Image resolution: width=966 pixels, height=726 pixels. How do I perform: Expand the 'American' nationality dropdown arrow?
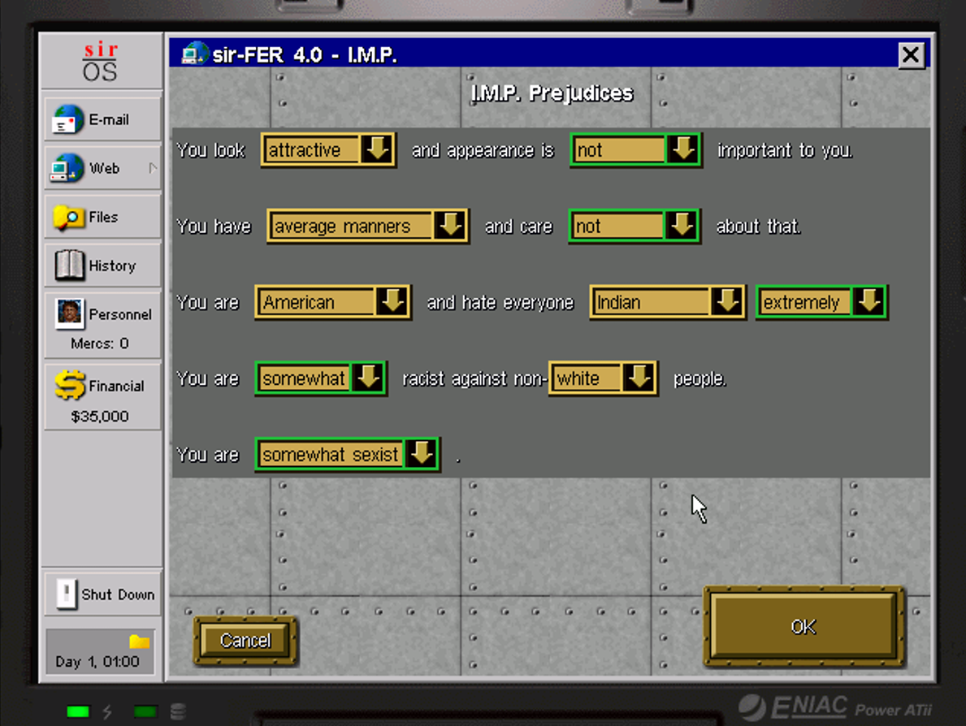point(392,302)
